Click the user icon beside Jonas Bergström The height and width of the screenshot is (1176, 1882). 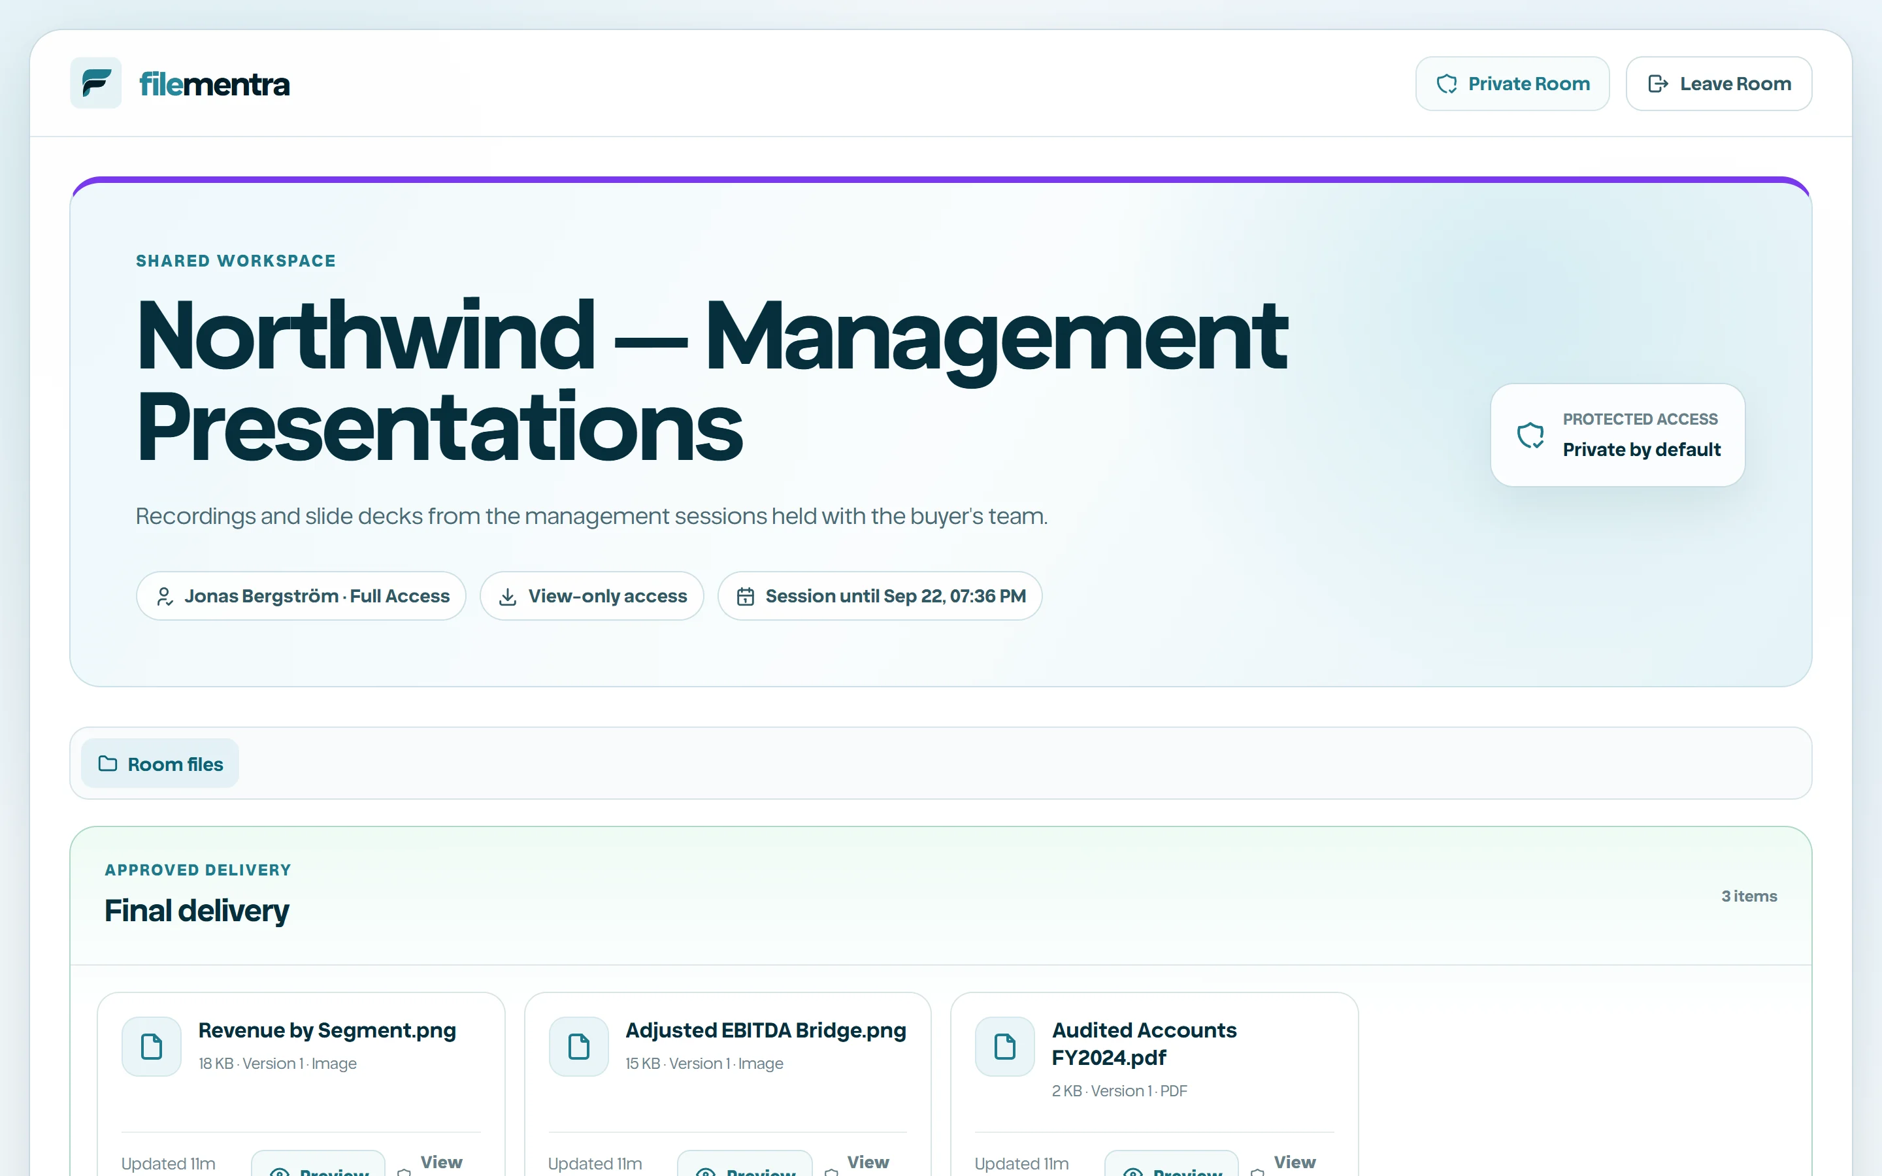(x=164, y=596)
